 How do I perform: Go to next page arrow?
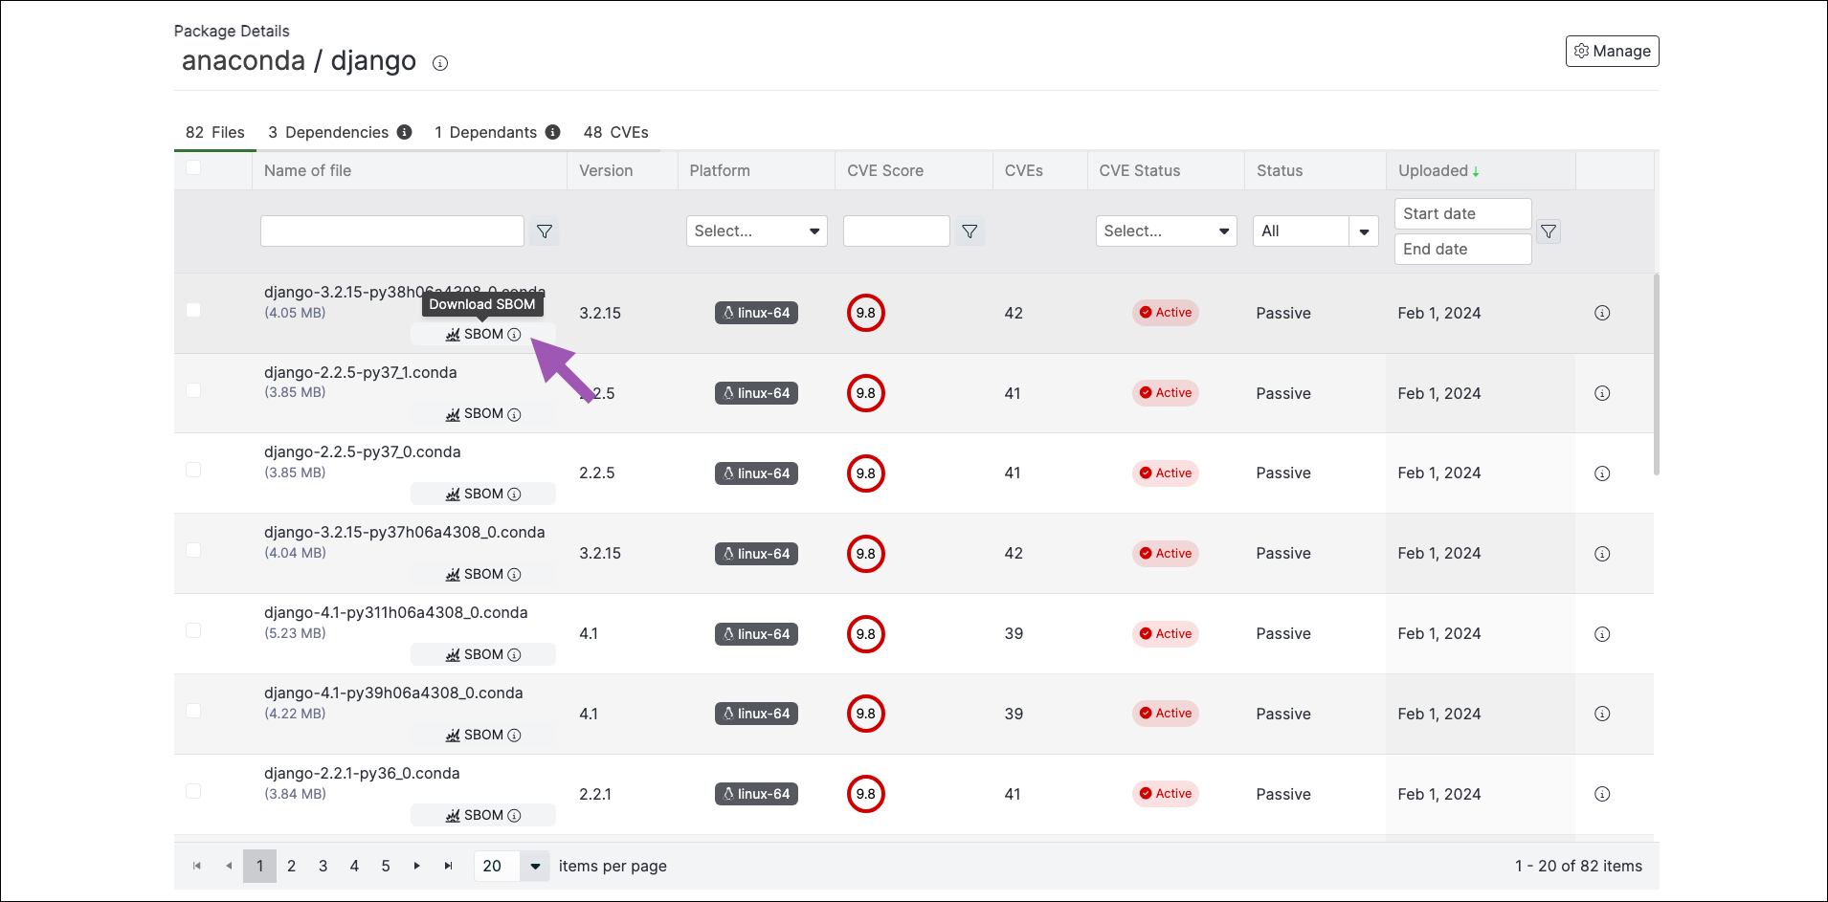coord(417,866)
